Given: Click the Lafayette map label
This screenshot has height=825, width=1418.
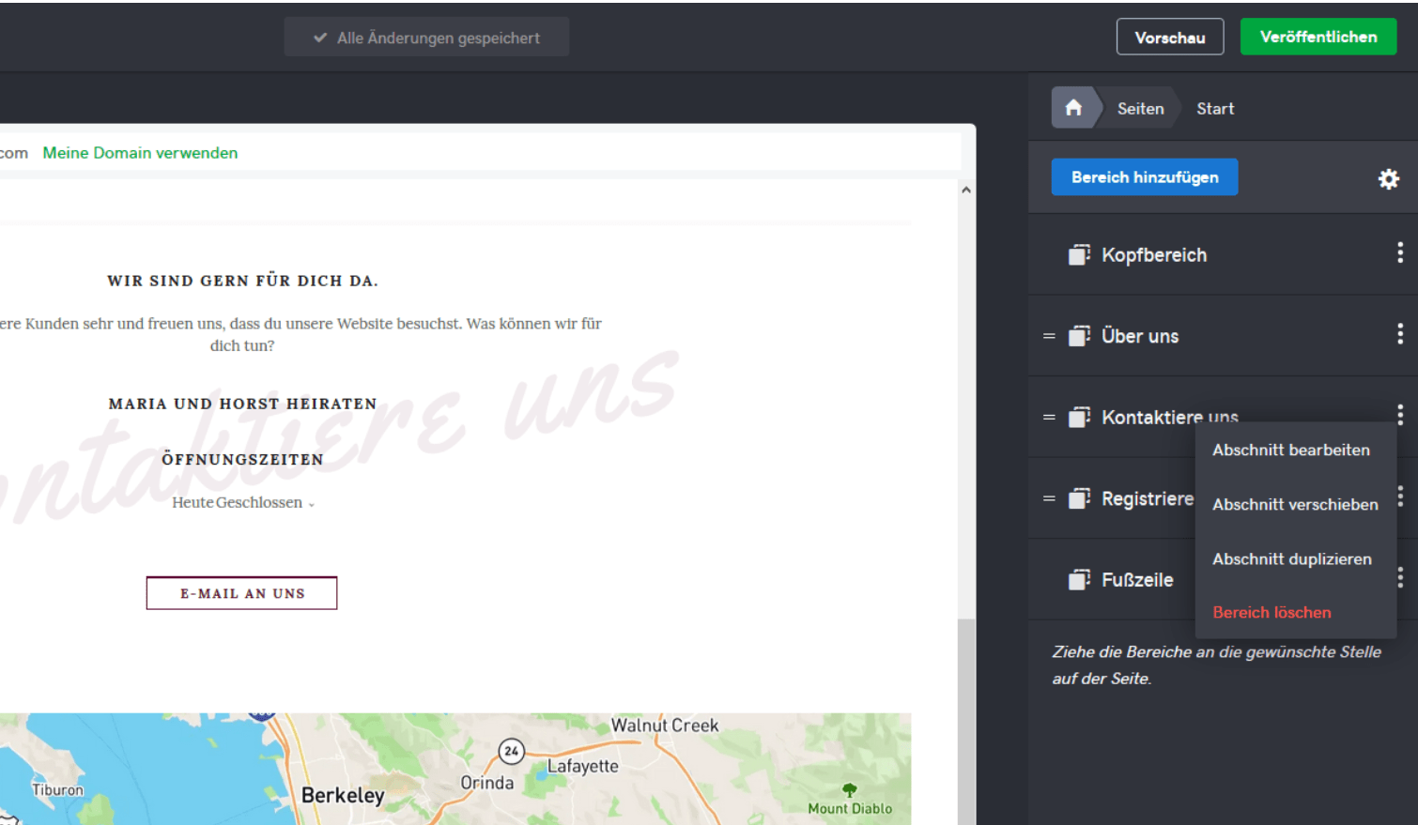Looking at the screenshot, I should pyautogui.click(x=583, y=766).
